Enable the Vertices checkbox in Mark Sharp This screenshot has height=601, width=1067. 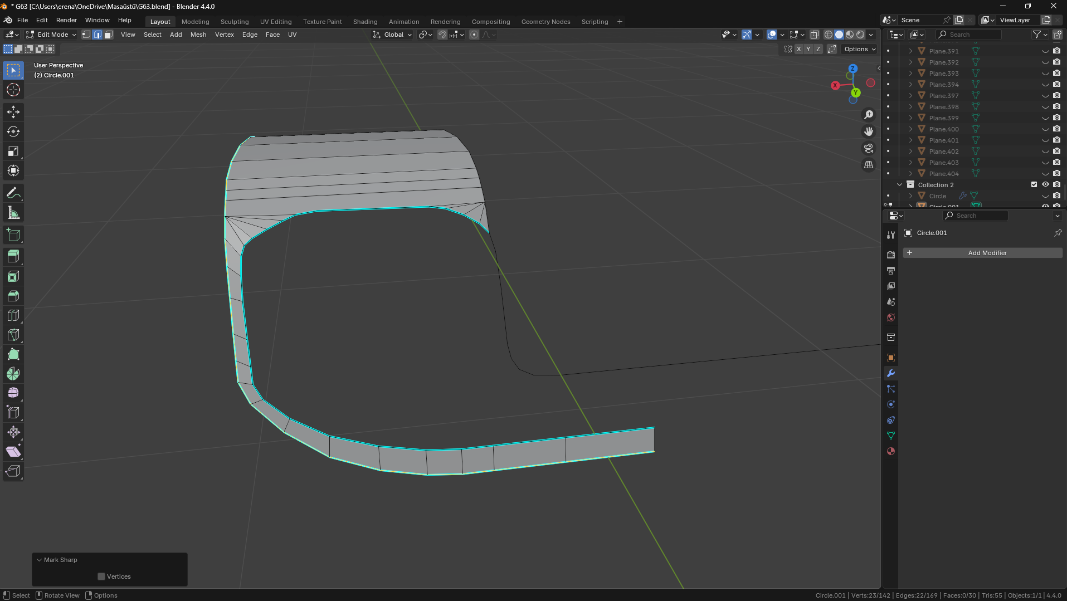pos(101,576)
